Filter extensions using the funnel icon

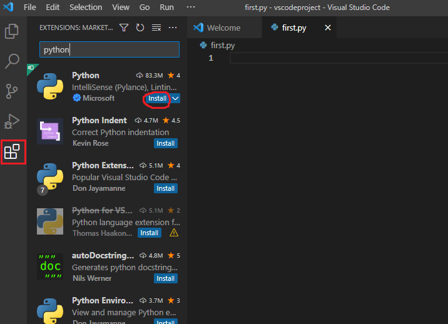click(x=124, y=28)
